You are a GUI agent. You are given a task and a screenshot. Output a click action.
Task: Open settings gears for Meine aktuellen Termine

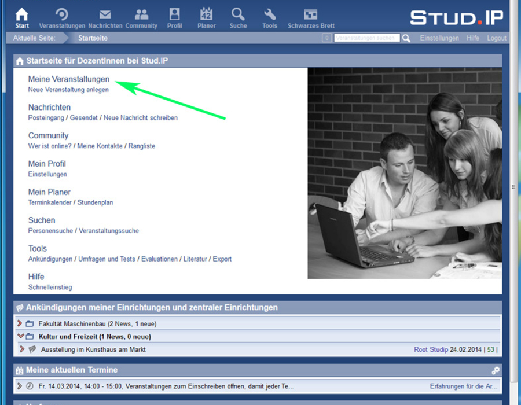tap(496, 370)
